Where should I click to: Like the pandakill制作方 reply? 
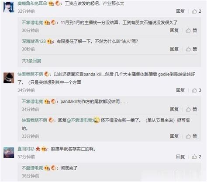[x=191, y=109]
